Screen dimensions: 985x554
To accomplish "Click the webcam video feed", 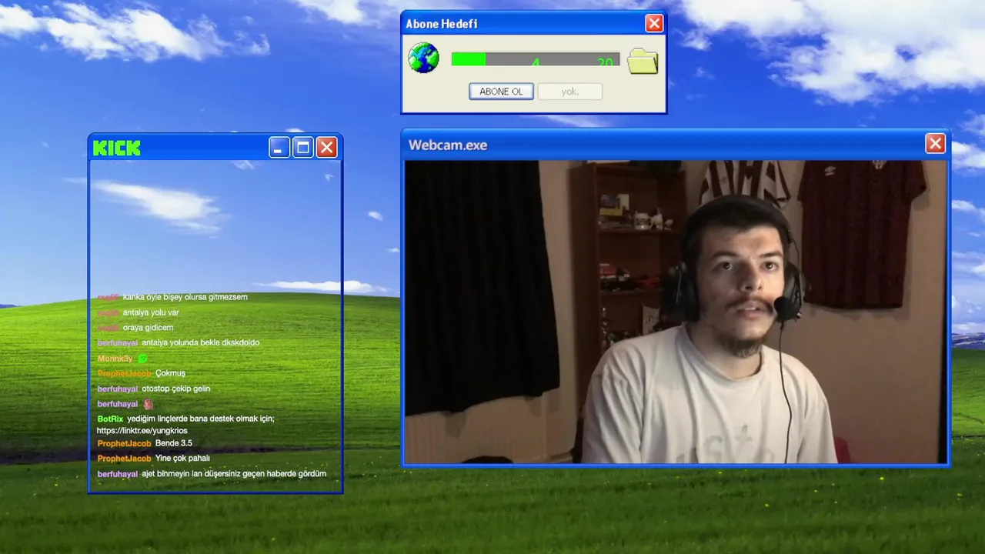I will pos(676,312).
